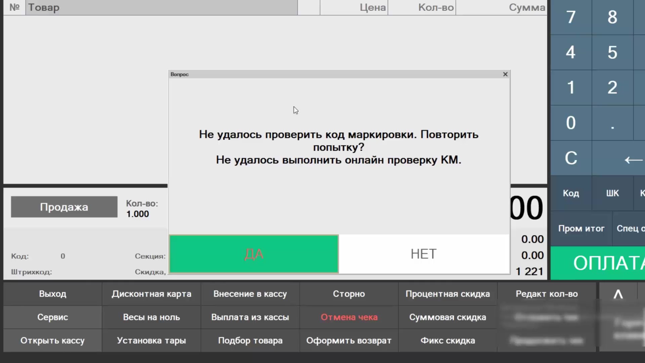This screenshot has width=645, height=363.
Task: Expand button panel with the up-arrow chevron
Action: [618, 294]
